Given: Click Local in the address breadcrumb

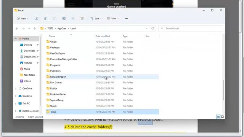Looking at the screenshot, I should tap(73, 29).
